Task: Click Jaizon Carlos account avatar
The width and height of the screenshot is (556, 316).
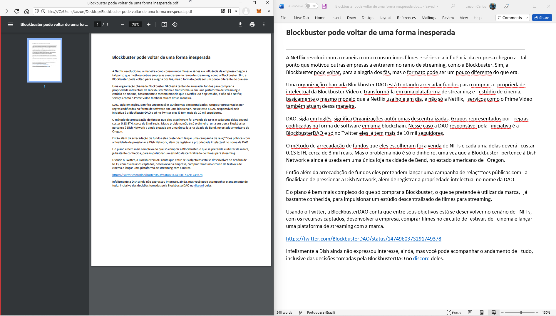Action: [493, 6]
